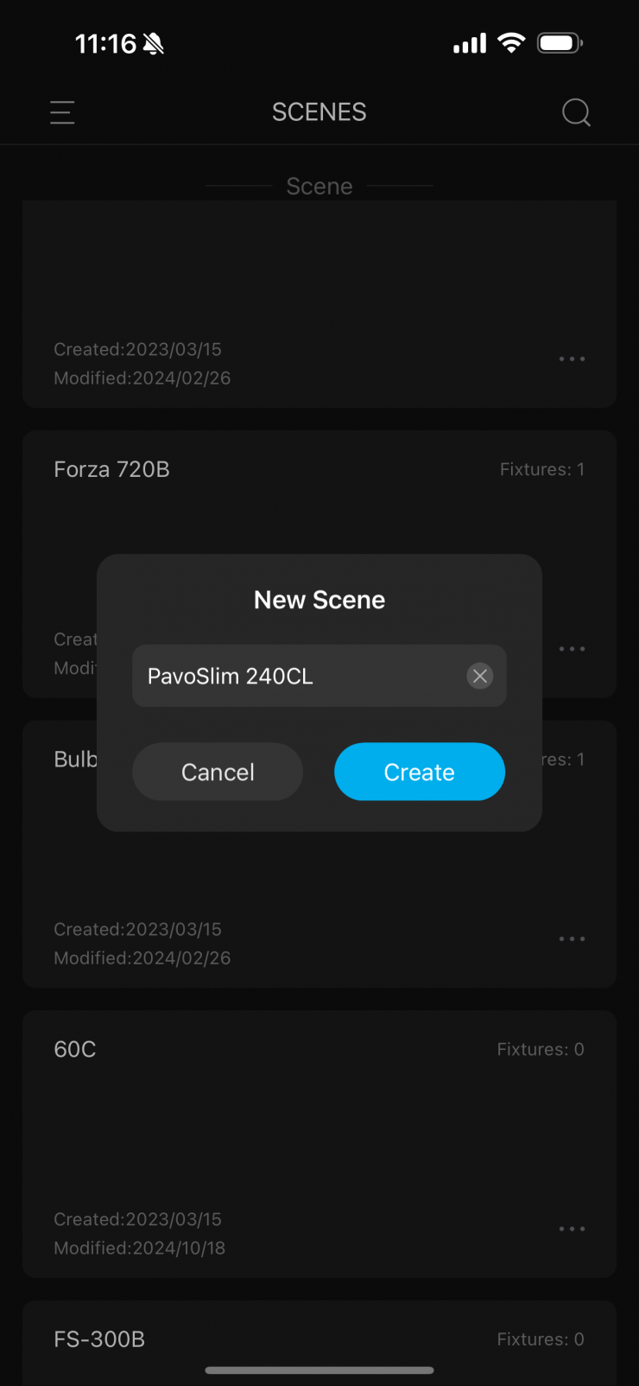
Task: Tap the Scene section label
Action: (x=319, y=187)
